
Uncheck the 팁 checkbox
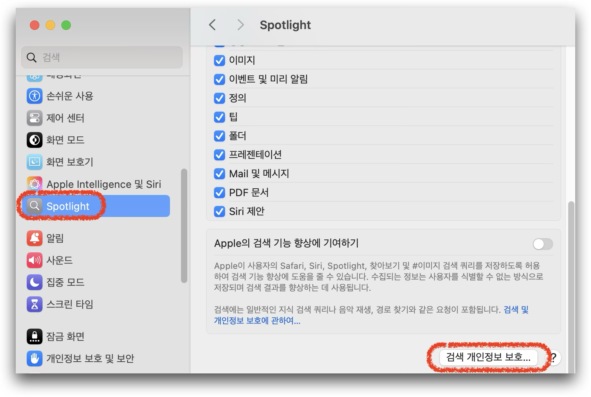point(219,117)
